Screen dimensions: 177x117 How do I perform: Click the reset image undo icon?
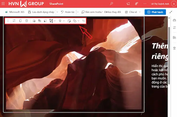[x=84, y=21]
